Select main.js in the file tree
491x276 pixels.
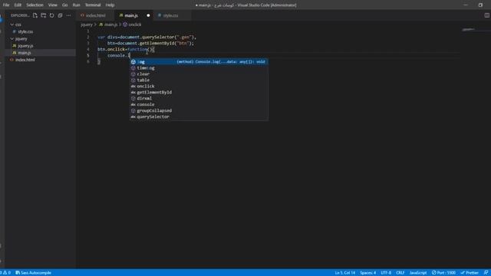[x=25, y=53]
